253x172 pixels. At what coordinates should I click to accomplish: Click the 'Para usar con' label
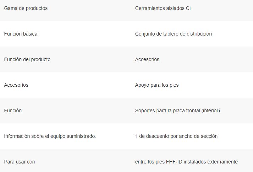pyautogui.click(x=20, y=162)
